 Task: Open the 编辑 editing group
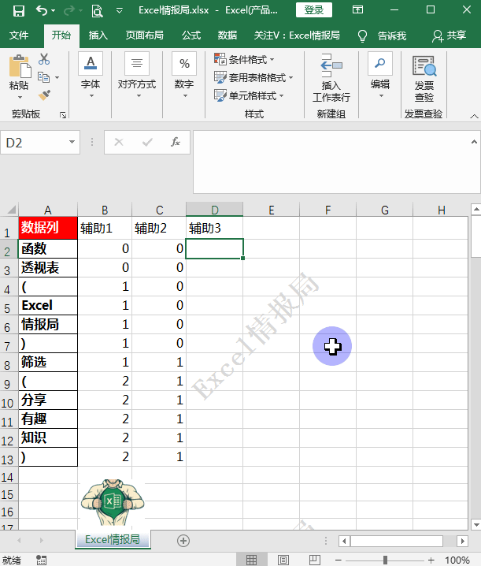[x=380, y=75]
